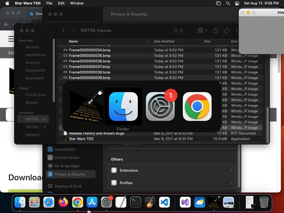Open Stage Manager icon in menu bar
The height and width of the screenshot is (213, 284).
tap(219, 3)
